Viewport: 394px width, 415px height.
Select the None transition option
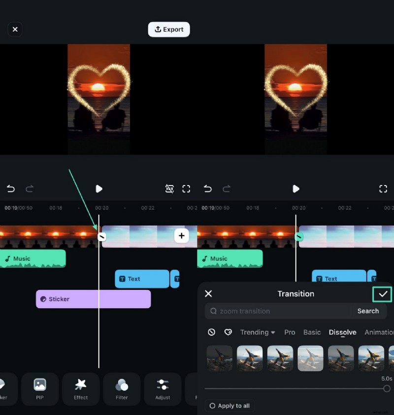coord(211,332)
